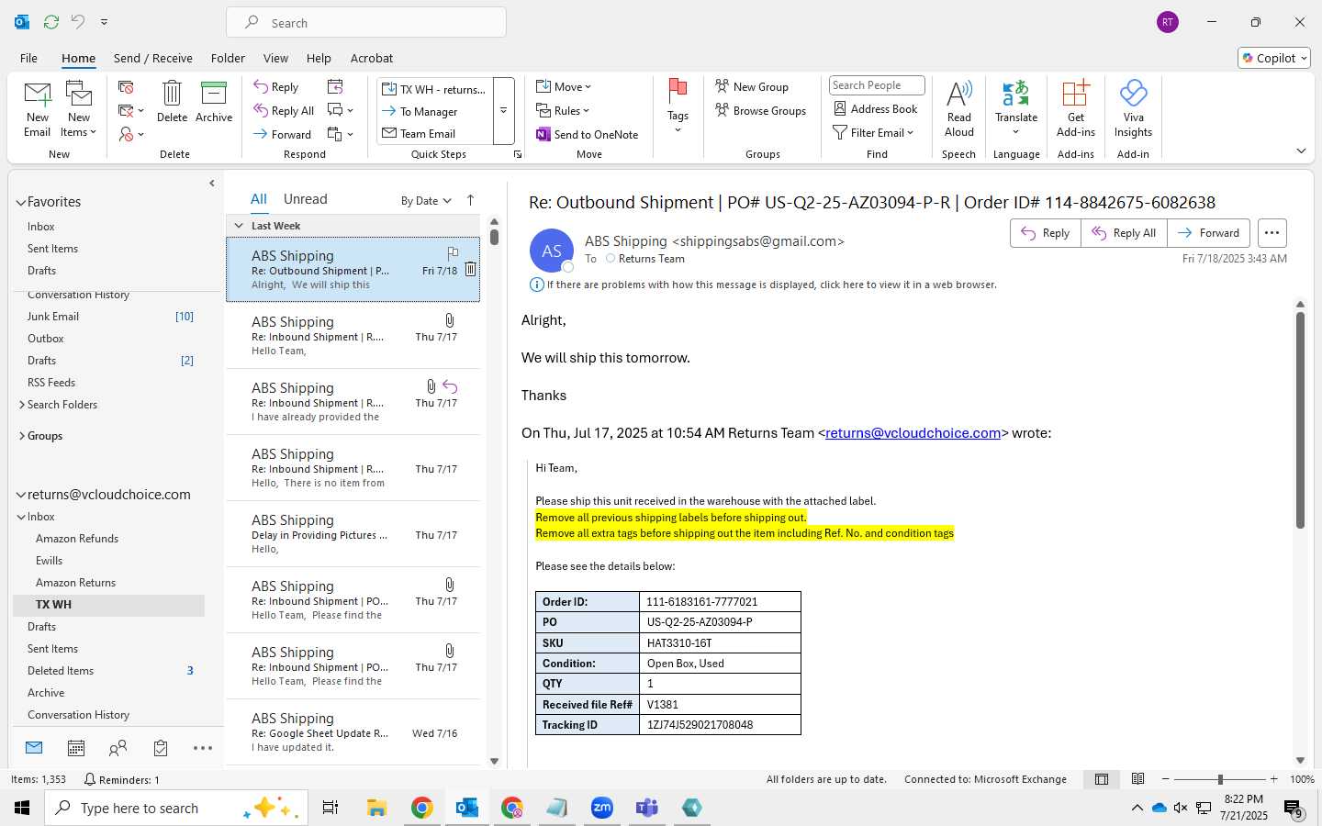Open more actions ellipsis in reading pane
The width and height of the screenshot is (1322, 826).
(x=1272, y=233)
